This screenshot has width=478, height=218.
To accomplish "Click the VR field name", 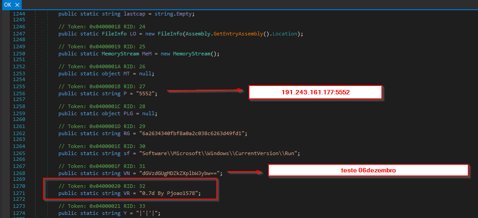I will pyautogui.click(x=127, y=193).
